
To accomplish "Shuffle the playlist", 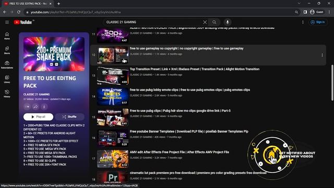I will click(69, 117).
